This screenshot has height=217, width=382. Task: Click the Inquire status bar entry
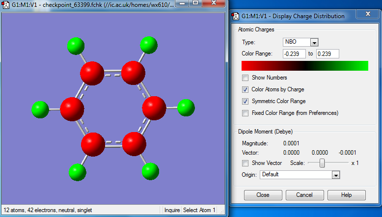point(172,210)
